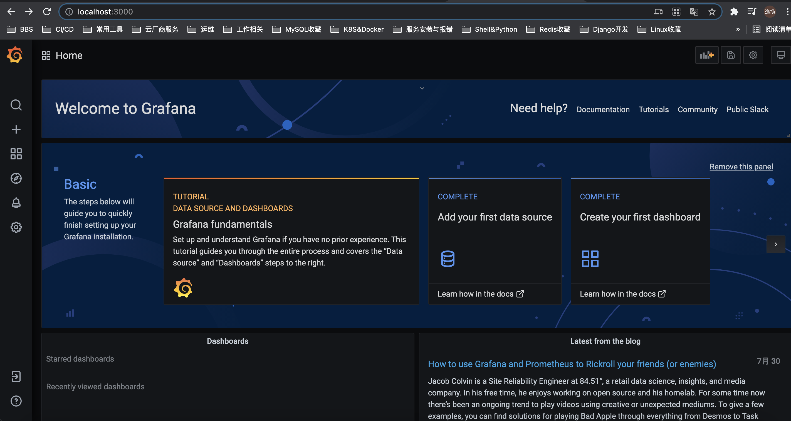Open the Explore compass icon

[x=16, y=179]
